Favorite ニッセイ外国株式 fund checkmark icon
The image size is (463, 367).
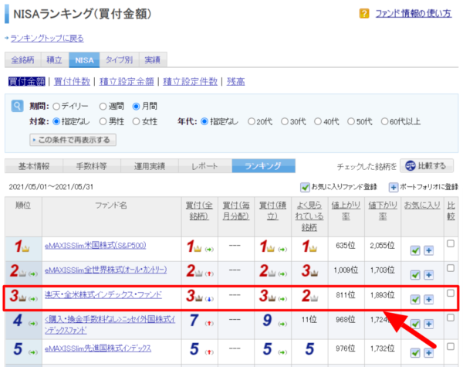tap(415, 325)
